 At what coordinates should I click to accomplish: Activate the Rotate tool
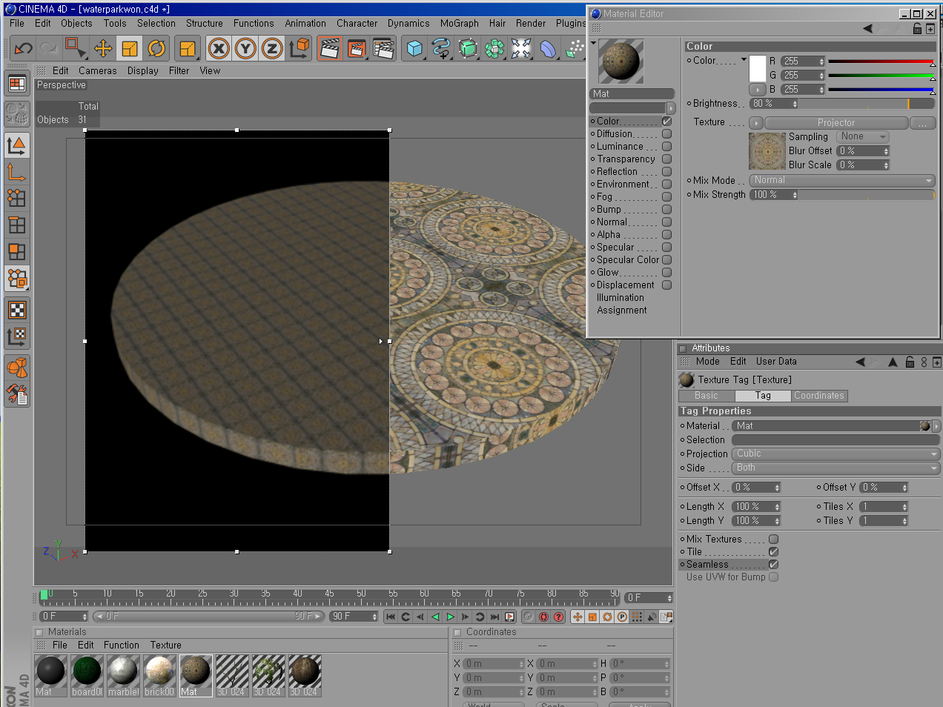(156, 49)
